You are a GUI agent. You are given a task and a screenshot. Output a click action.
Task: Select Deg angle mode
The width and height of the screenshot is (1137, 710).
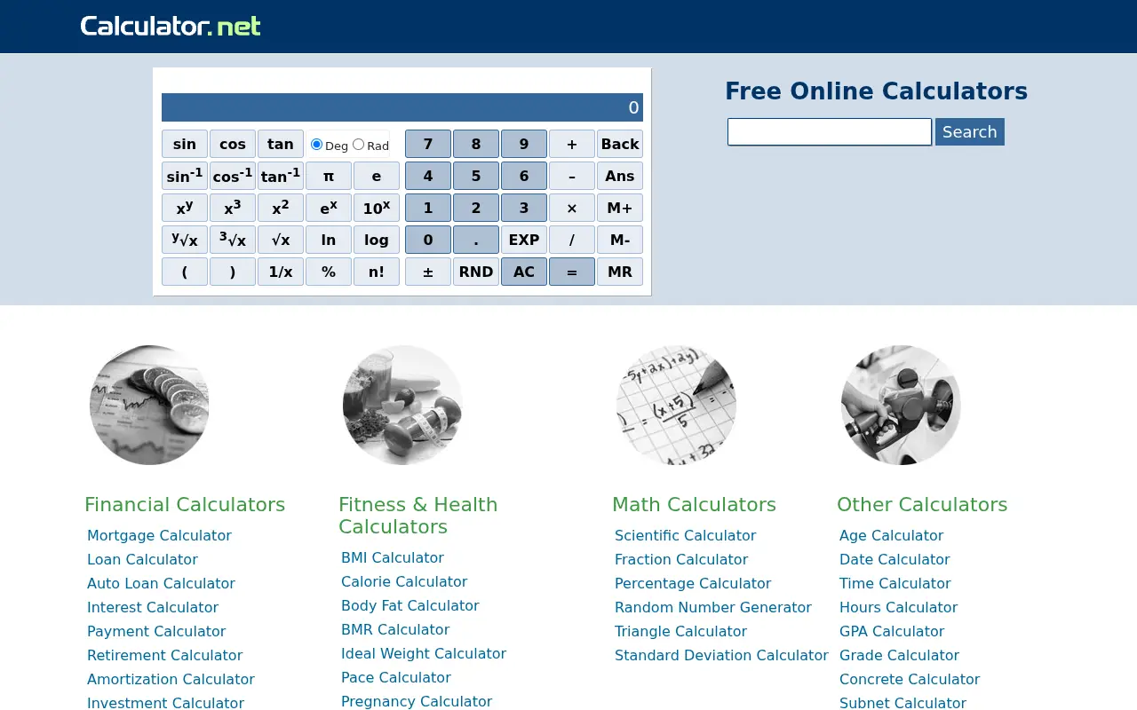click(x=316, y=145)
